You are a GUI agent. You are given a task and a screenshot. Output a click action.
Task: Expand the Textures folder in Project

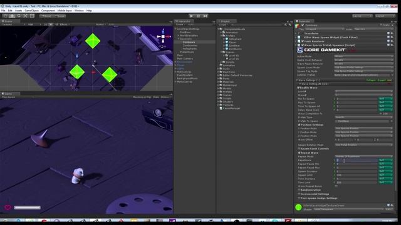tap(219, 105)
